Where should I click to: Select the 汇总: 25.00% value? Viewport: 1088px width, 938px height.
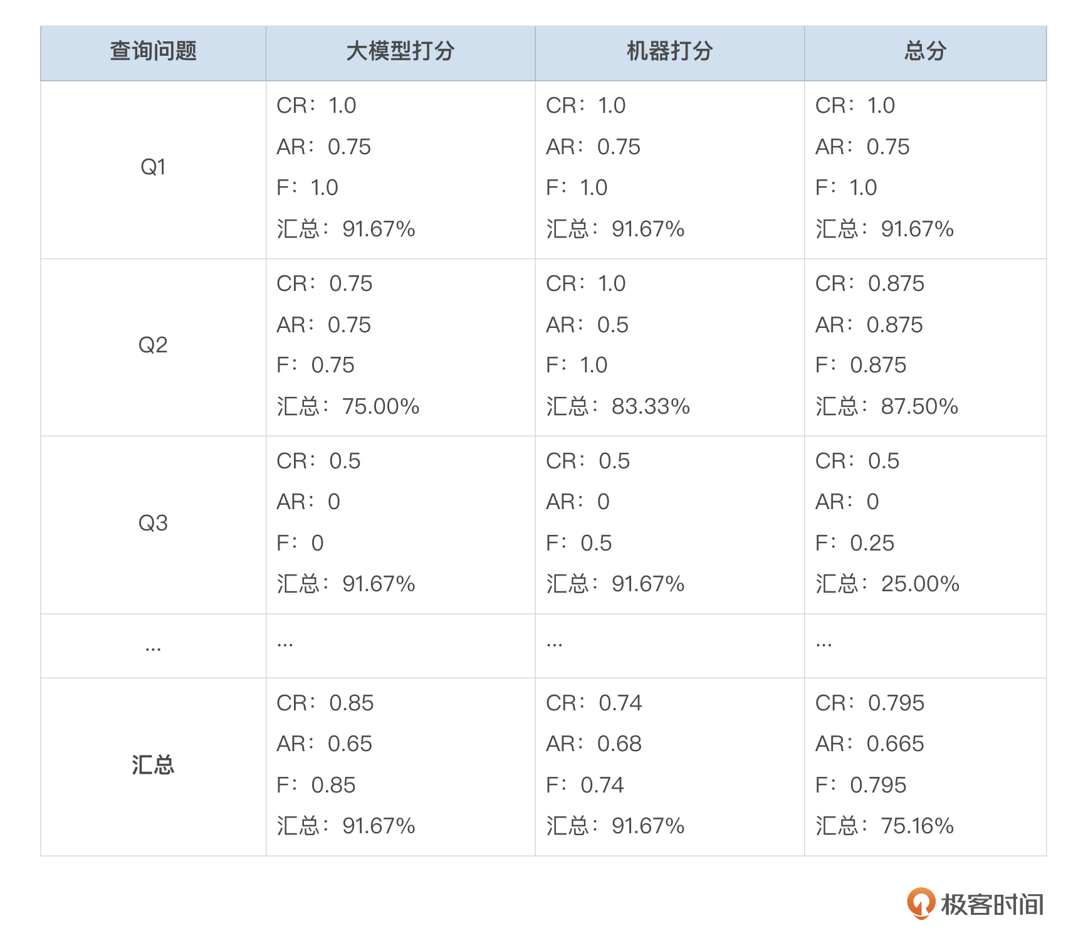pos(887,584)
